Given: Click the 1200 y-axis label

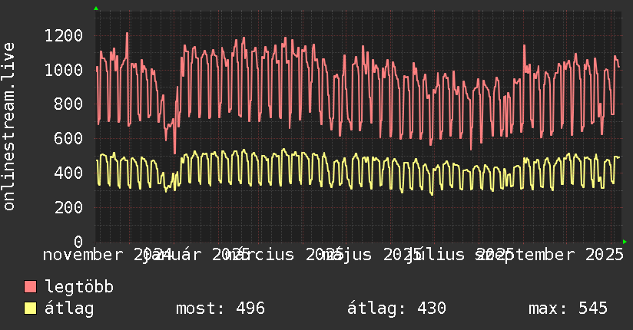Looking at the screenshot, I should [x=64, y=36].
